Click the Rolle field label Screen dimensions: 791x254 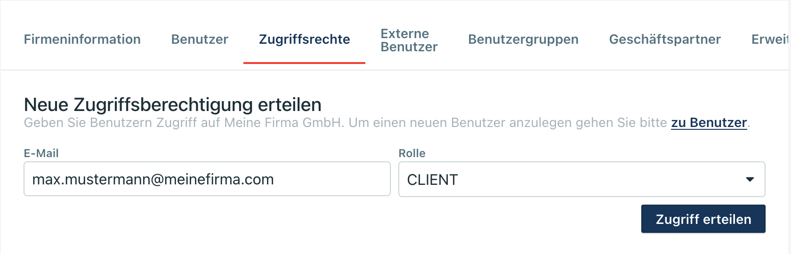412,153
